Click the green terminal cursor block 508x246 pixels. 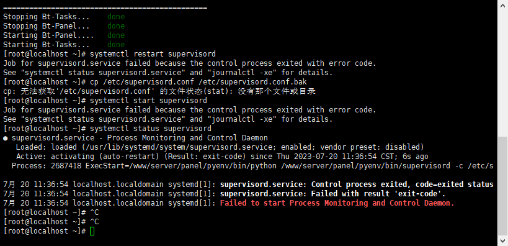tap(92, 231)
